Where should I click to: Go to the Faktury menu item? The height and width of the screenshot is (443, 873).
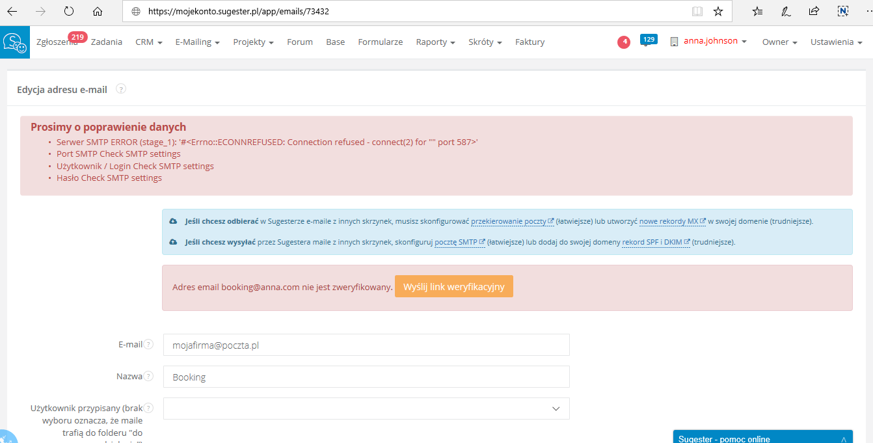pos(530,42)
